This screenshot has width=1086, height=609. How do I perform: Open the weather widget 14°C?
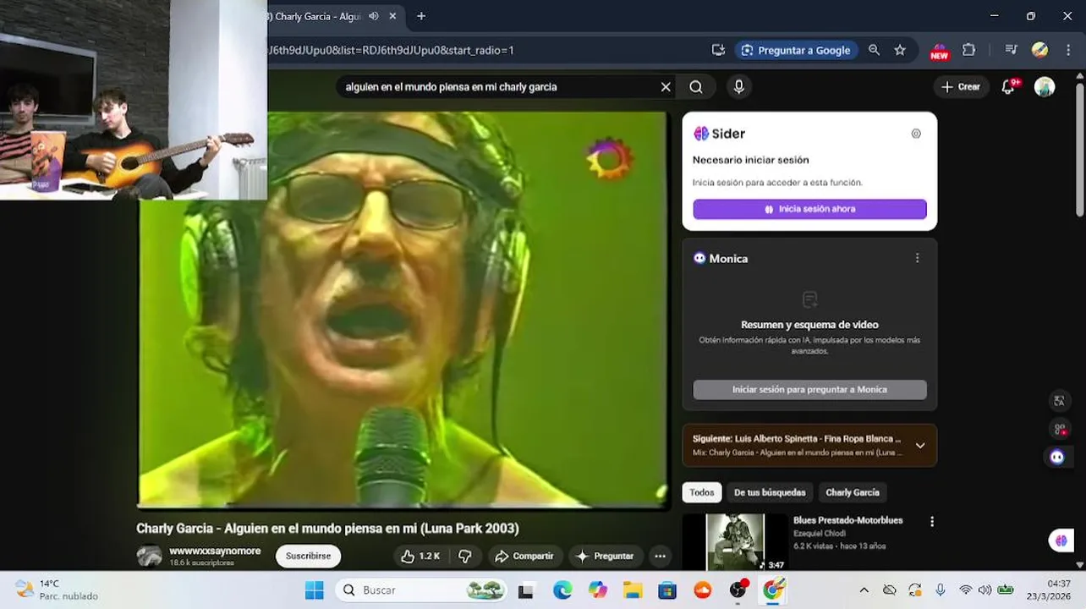tap(57, 590)
